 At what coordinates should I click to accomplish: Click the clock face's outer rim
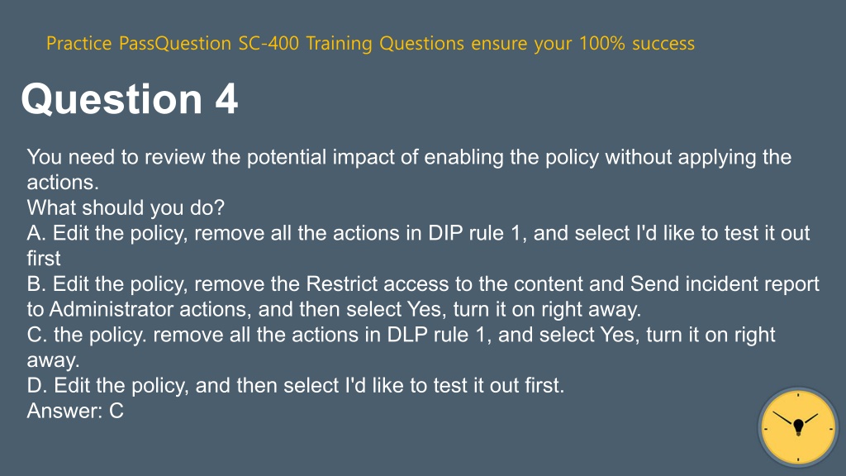[798, 390]
